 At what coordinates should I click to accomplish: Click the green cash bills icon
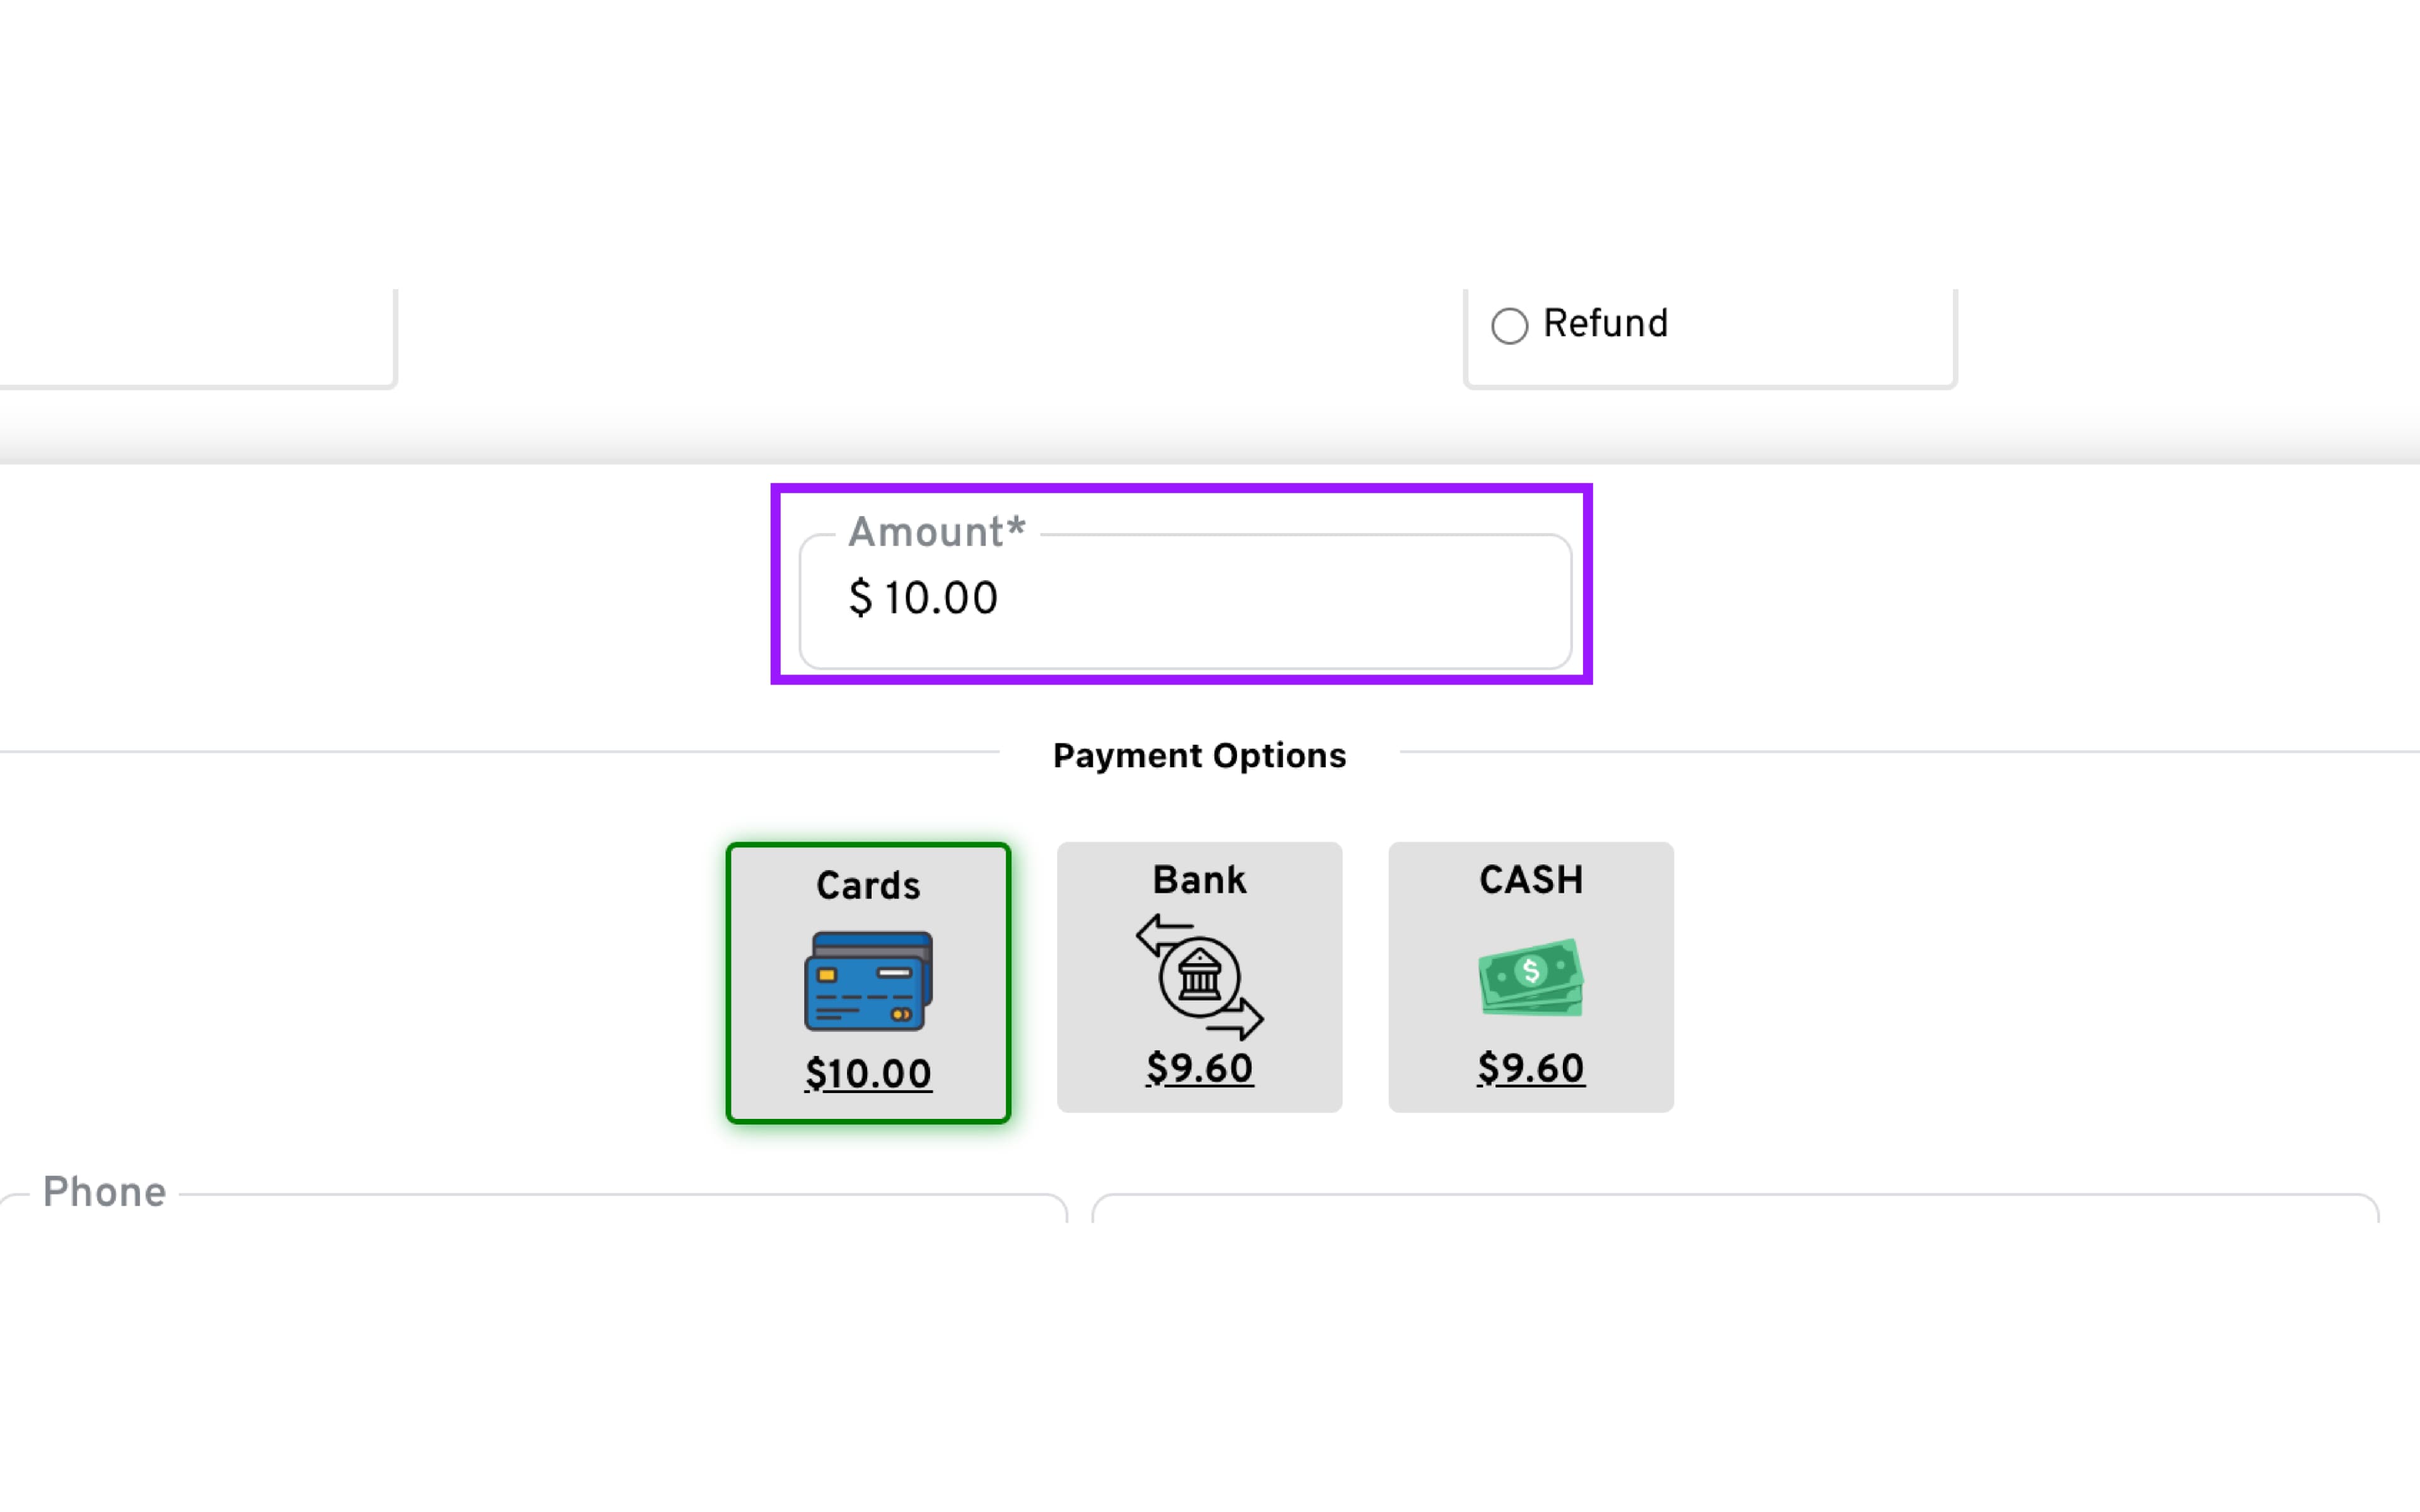[x=1530, y=977]
